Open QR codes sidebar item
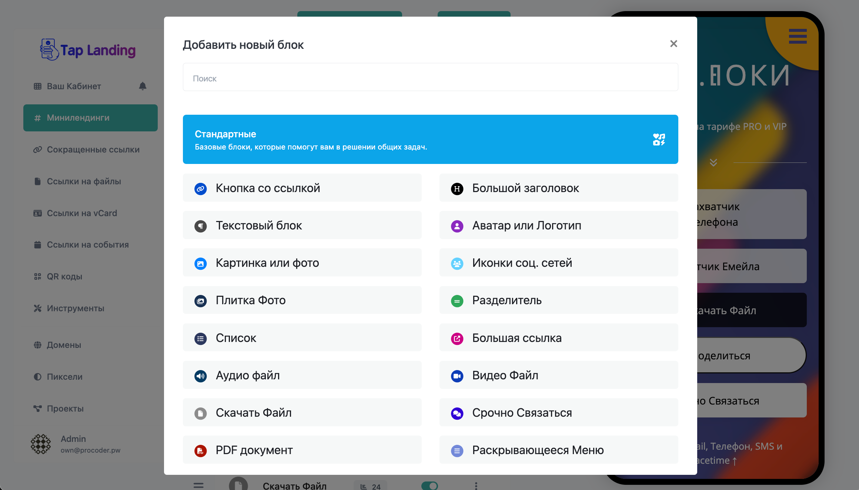The height and width of the screenshot is (490, 859). pos(64,276)
